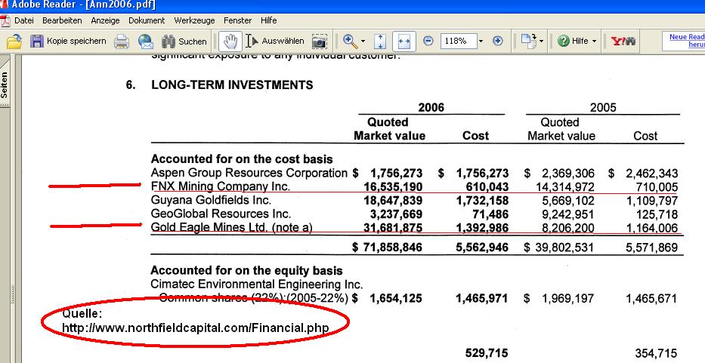Click the Suchen binoculars button

[184, 42]
